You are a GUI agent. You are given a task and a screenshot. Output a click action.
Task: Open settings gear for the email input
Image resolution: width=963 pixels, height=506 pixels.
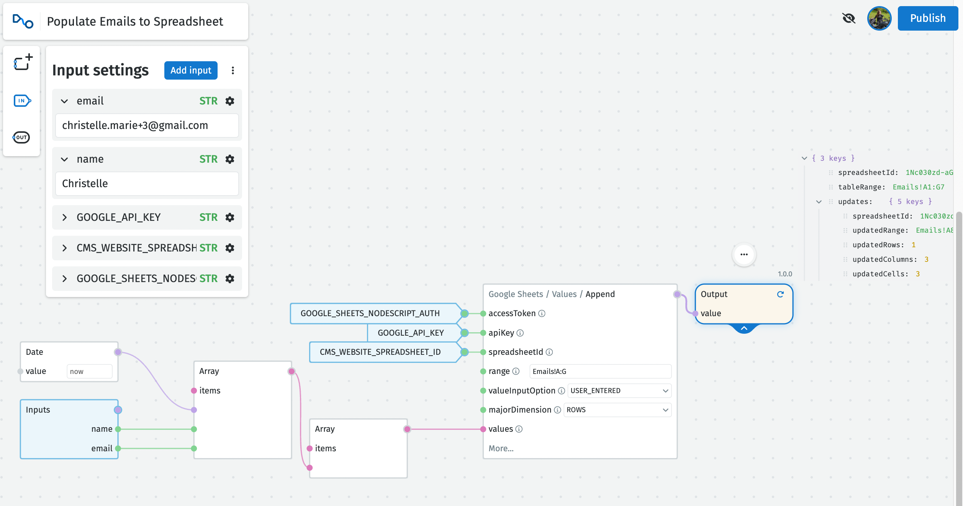229,101
